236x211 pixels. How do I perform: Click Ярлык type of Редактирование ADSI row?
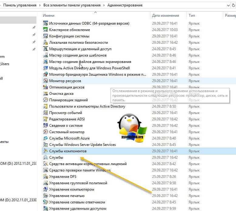(x=194, y=119)
